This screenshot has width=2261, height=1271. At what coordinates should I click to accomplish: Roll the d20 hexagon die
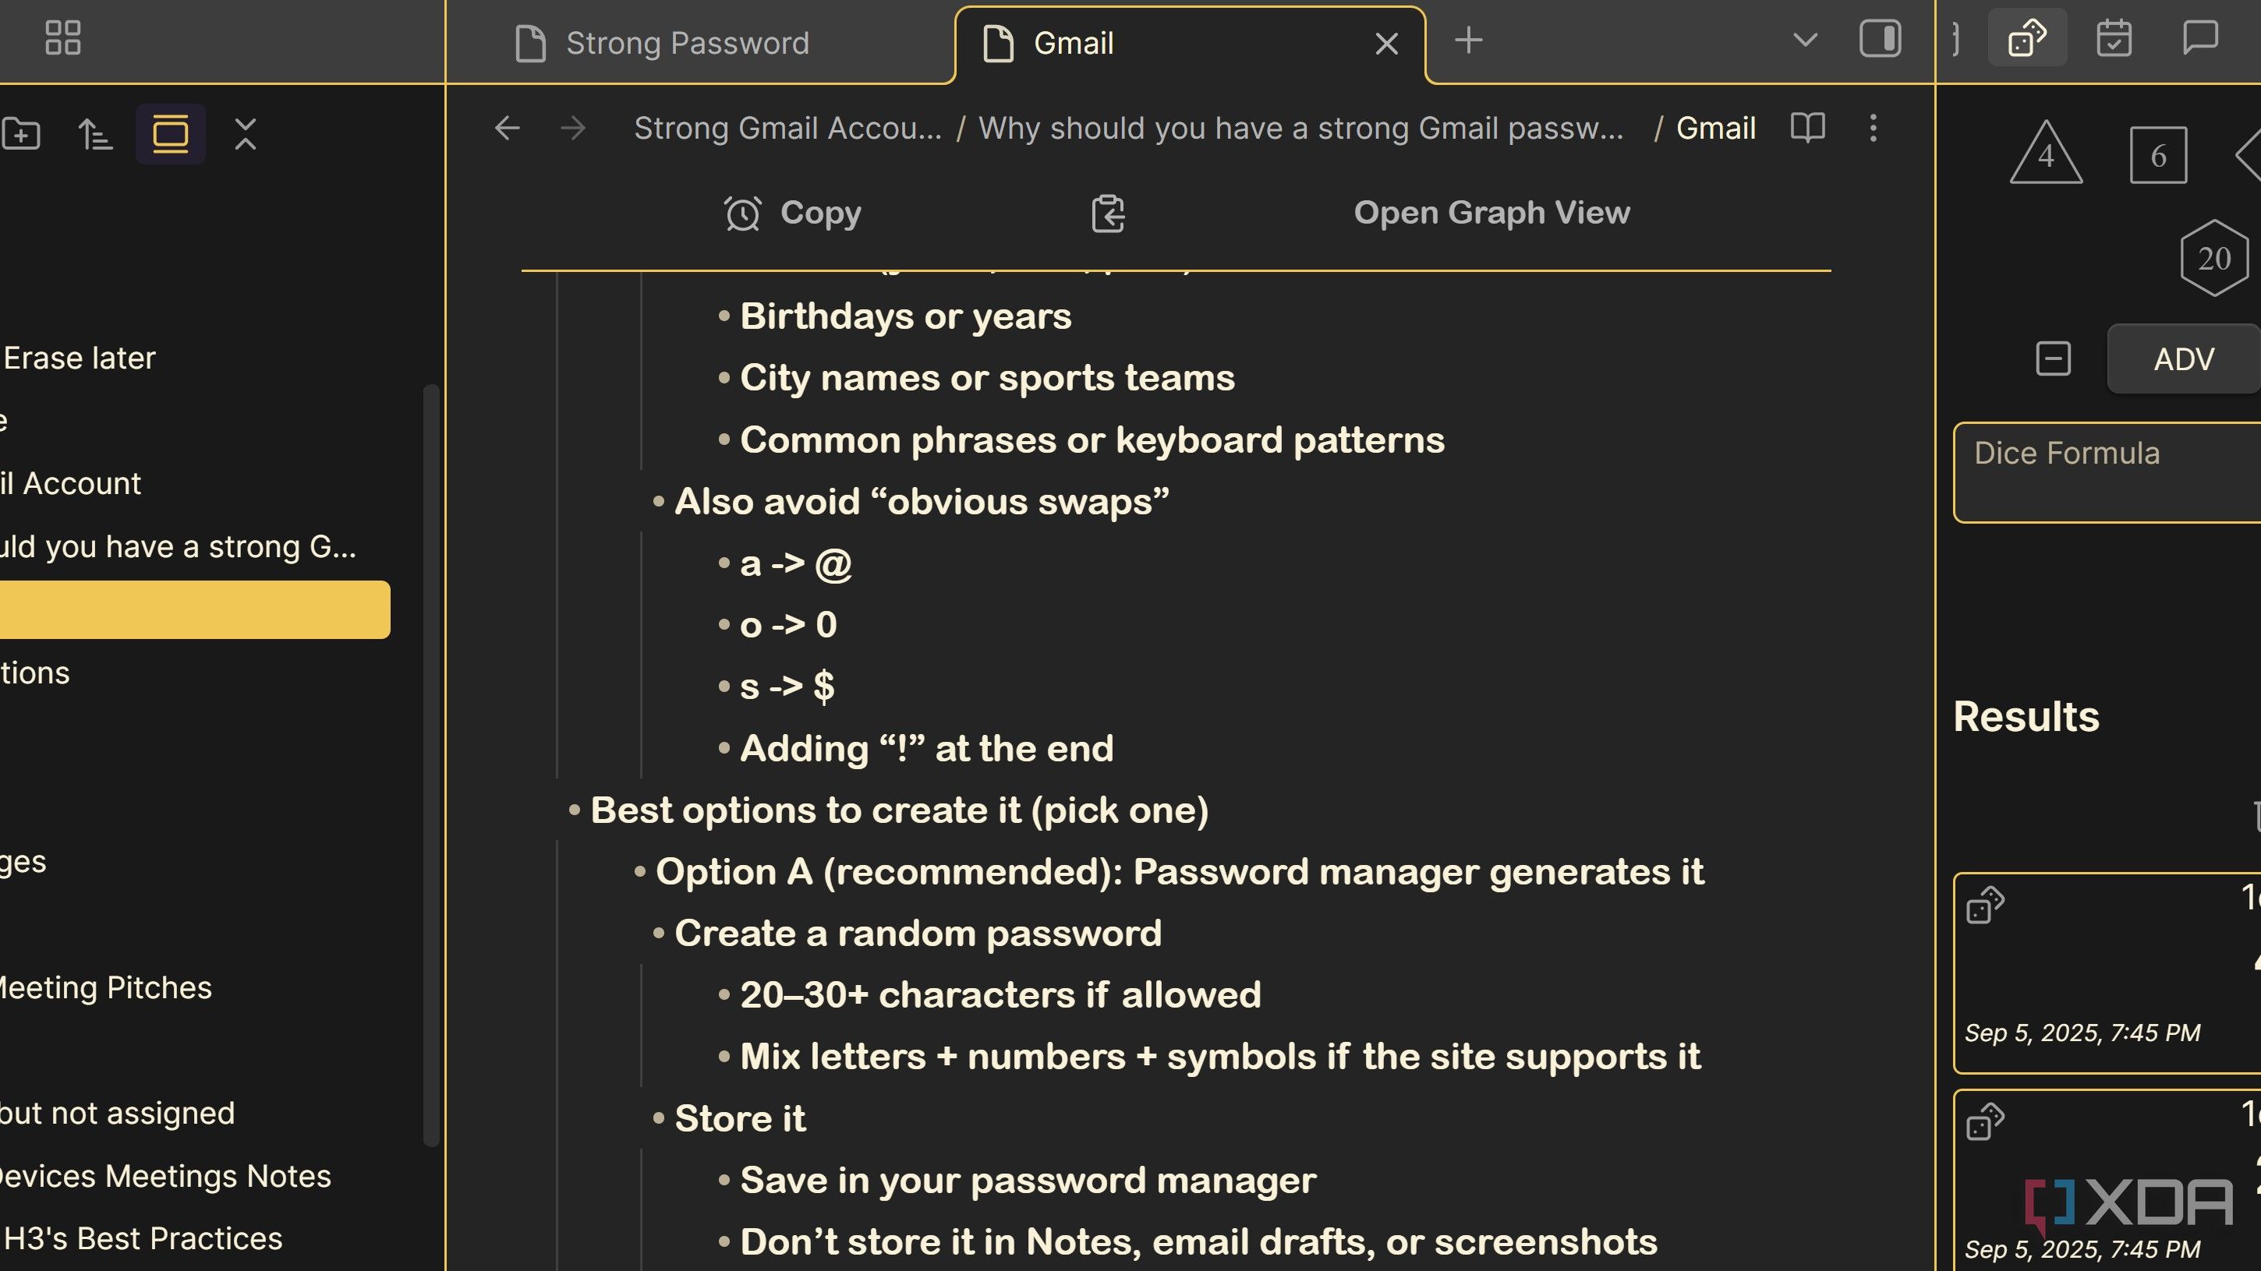pos(2214,258)
